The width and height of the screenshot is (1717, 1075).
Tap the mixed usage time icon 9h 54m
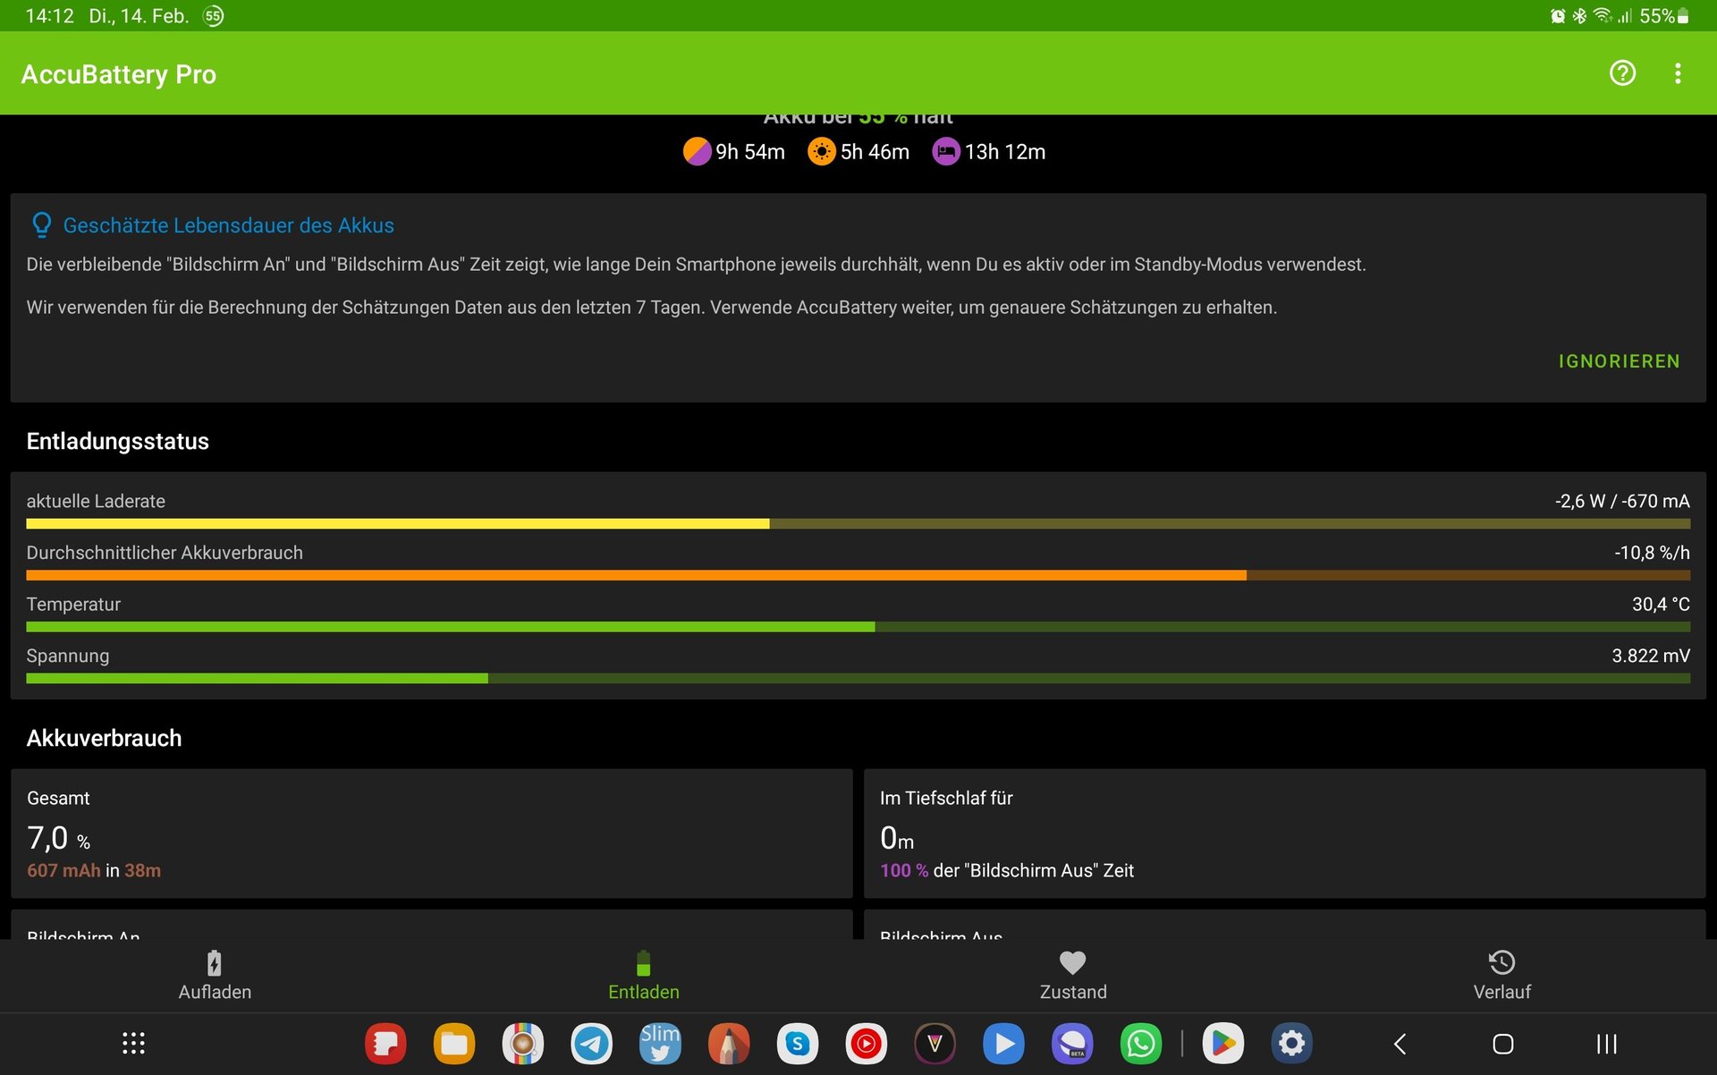coord(697,152)
